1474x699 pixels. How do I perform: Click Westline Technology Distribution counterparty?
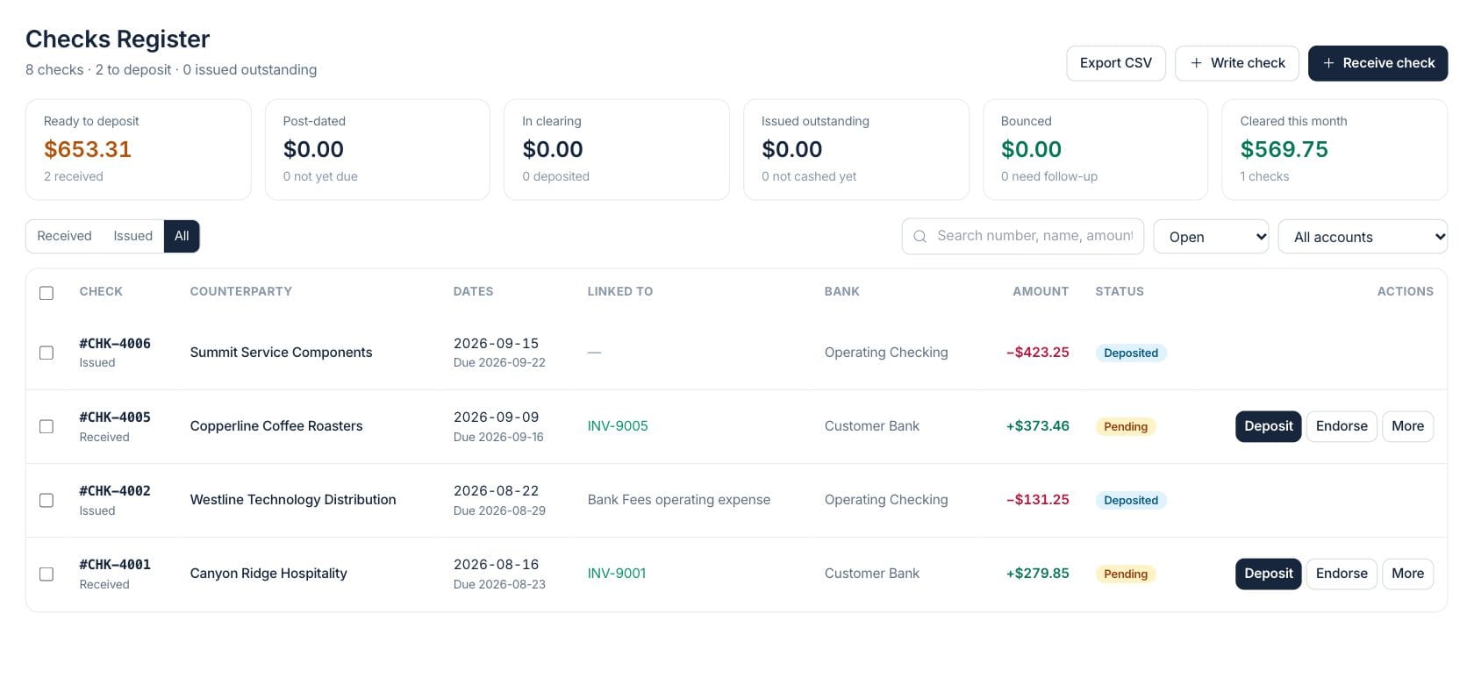tap(293, 500)
